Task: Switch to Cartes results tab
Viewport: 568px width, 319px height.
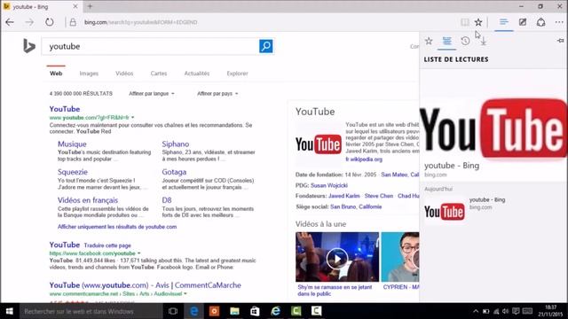Action: tap(159, 74)
